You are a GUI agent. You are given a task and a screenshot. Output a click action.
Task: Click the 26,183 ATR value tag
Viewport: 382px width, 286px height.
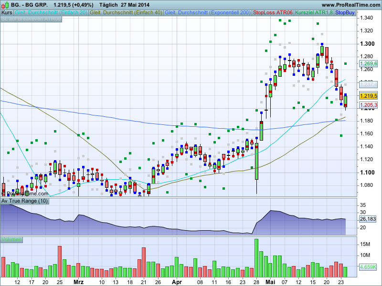[x=368, y=219]
